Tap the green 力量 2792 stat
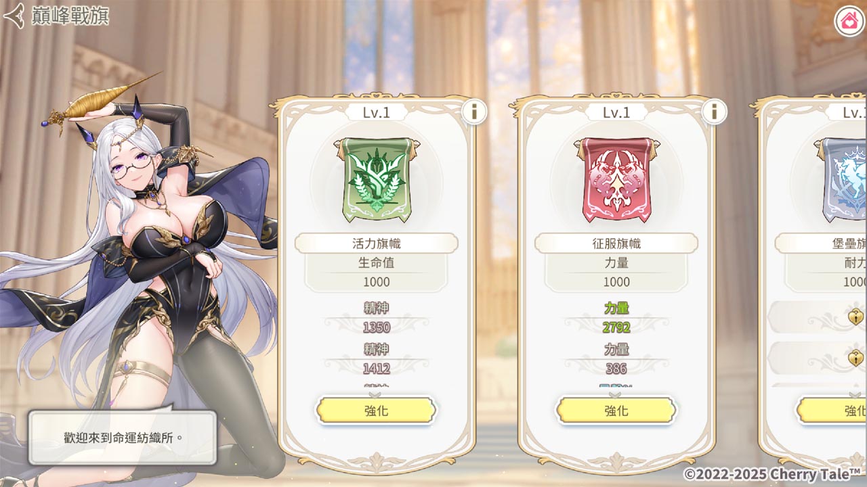 pos(616,319)
